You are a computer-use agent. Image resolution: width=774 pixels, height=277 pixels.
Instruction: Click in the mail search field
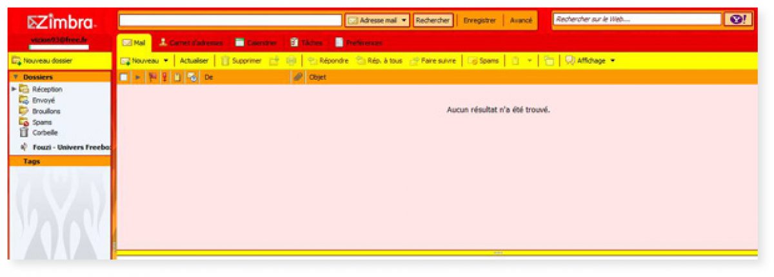click(x=230, y=20)
